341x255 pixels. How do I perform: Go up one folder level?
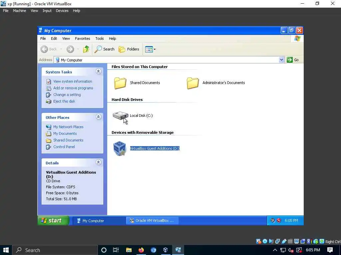86,49
